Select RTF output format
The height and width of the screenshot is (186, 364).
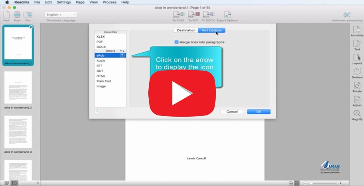click(110, 66)
